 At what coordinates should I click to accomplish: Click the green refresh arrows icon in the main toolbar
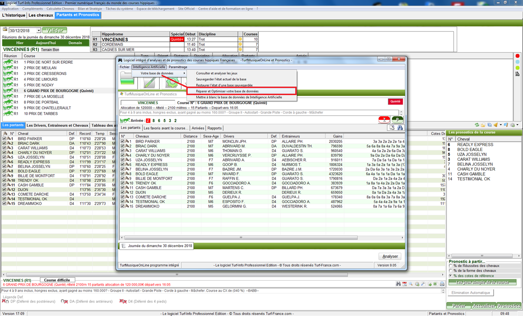tap(477, 125)
